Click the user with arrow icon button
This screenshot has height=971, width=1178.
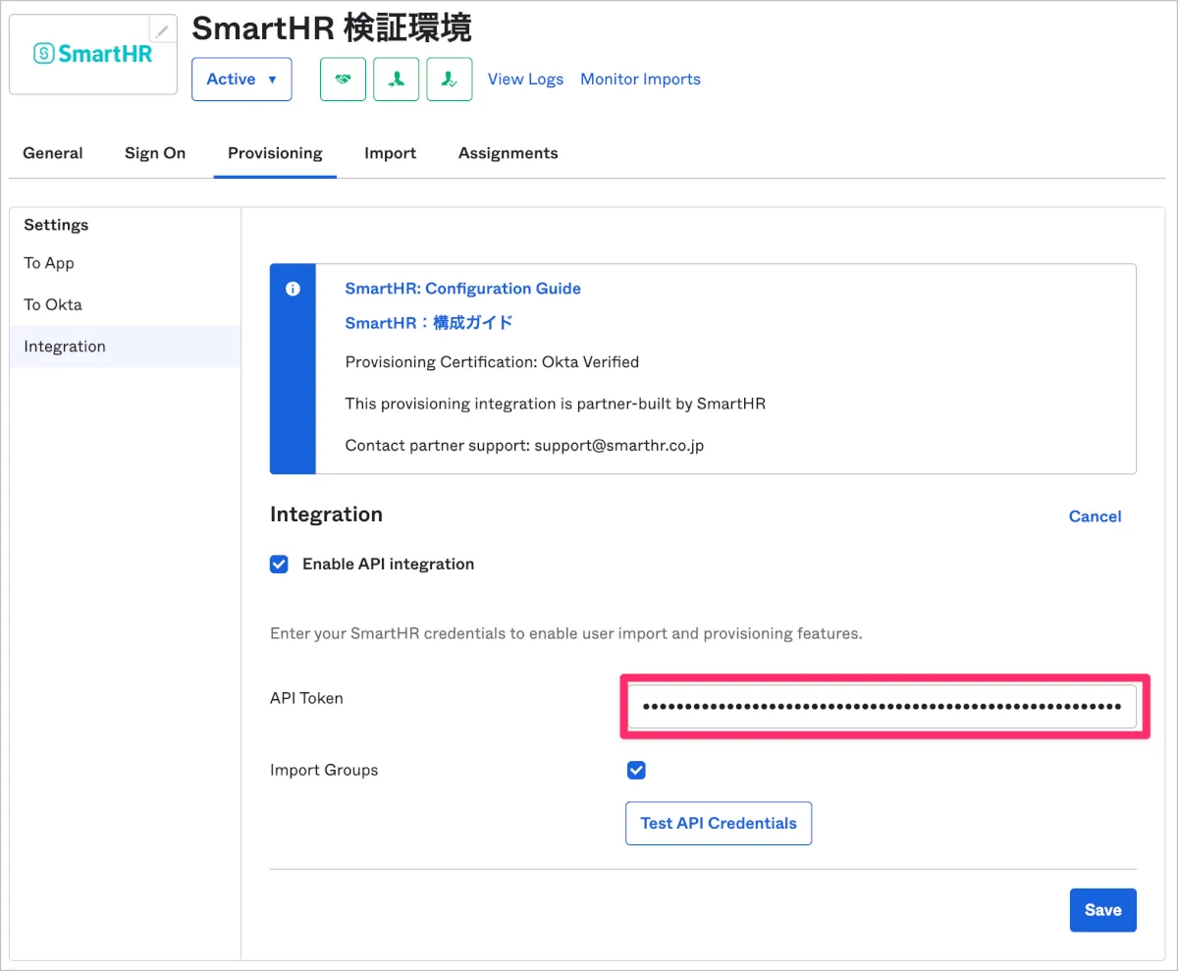point(396,80)
